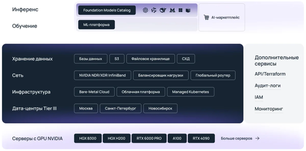Click the Qwen model icon
This screenshot has width=306, height=151.
154,10
